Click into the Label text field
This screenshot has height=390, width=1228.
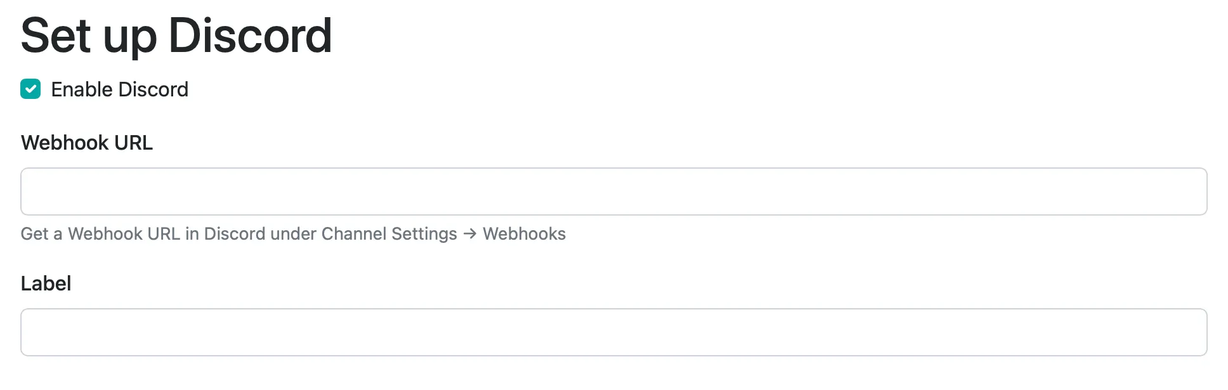[x=613, y=332]
